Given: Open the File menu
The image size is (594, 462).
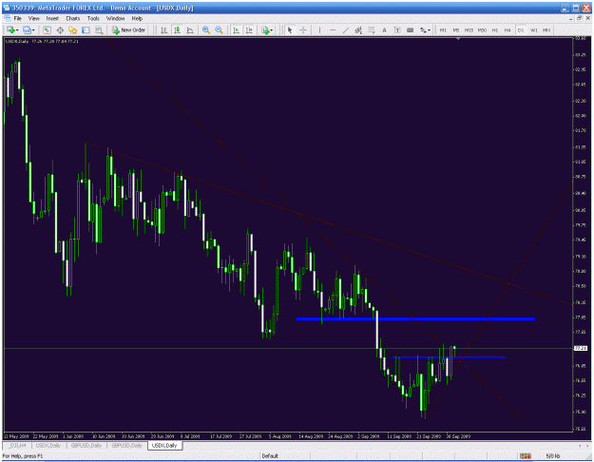Looking at the screenshot, I should (18, 18).
